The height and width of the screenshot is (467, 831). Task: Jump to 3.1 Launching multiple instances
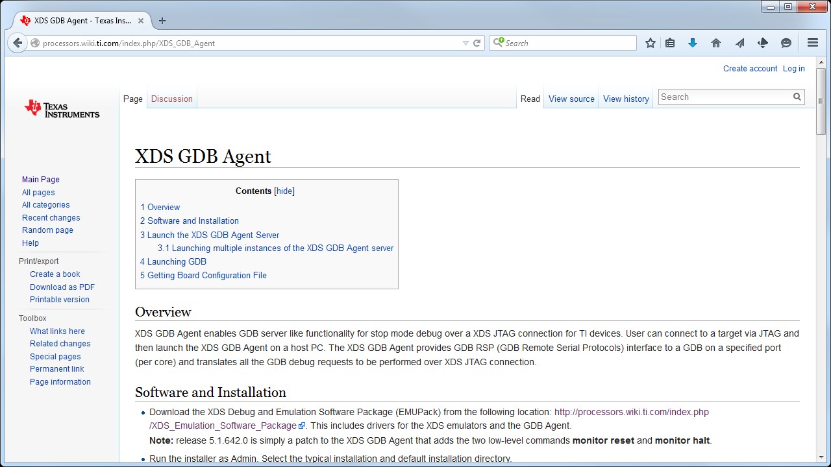pos(275,248)
